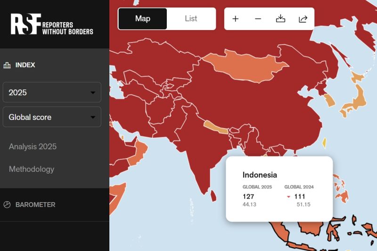Click the Index bar chart icon
The height and width of the screenshot is (251, 377).
[7, 65]
